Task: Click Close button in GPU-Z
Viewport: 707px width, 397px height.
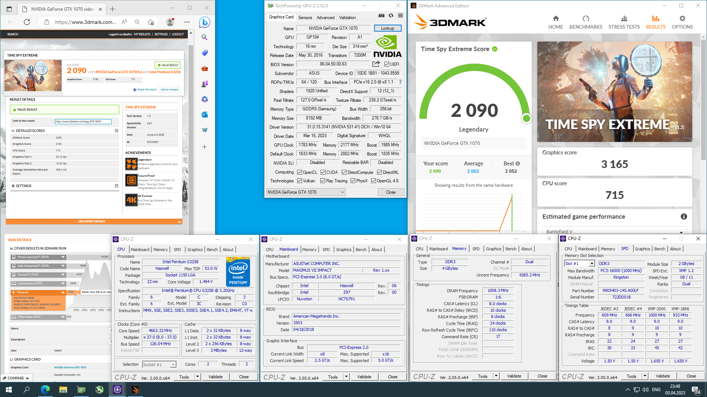Action: (x=391, y=192)
